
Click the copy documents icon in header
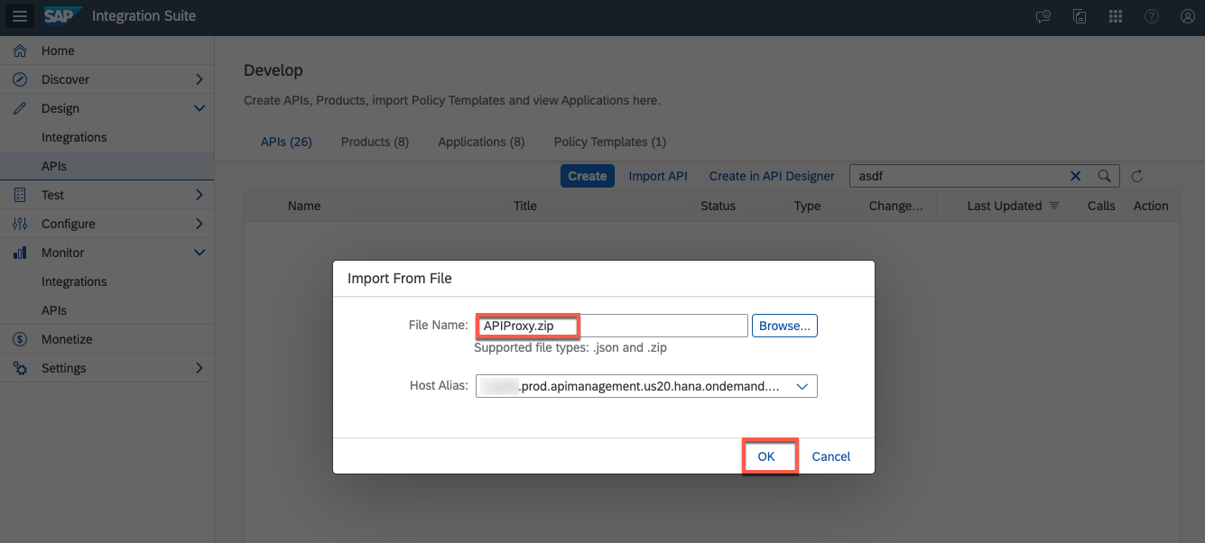[1080, 16]
